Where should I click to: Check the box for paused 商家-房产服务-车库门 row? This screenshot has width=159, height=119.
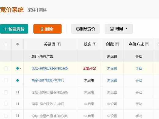[6, 104]
